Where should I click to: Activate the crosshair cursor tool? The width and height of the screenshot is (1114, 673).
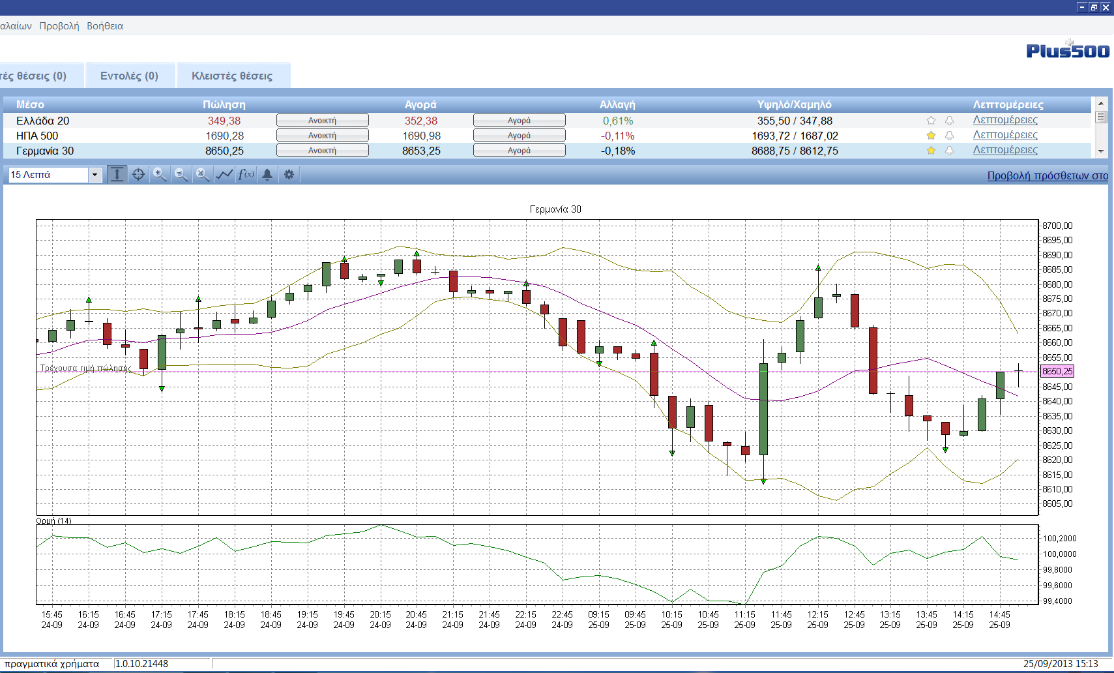pos(138,174)
